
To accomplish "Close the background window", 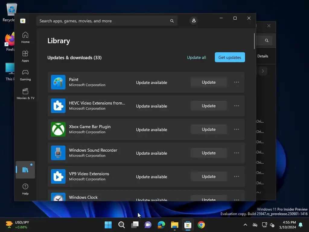I will [x=269, y=26].
